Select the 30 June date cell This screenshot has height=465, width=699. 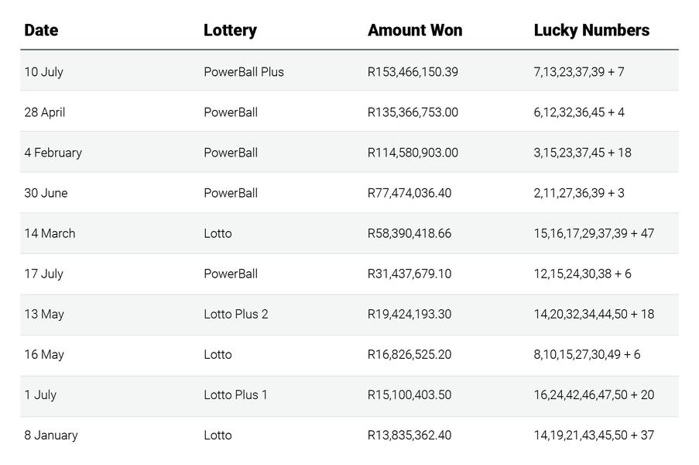point(46,193)
